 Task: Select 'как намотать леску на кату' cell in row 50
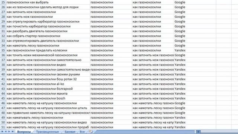tap(153, 122)
